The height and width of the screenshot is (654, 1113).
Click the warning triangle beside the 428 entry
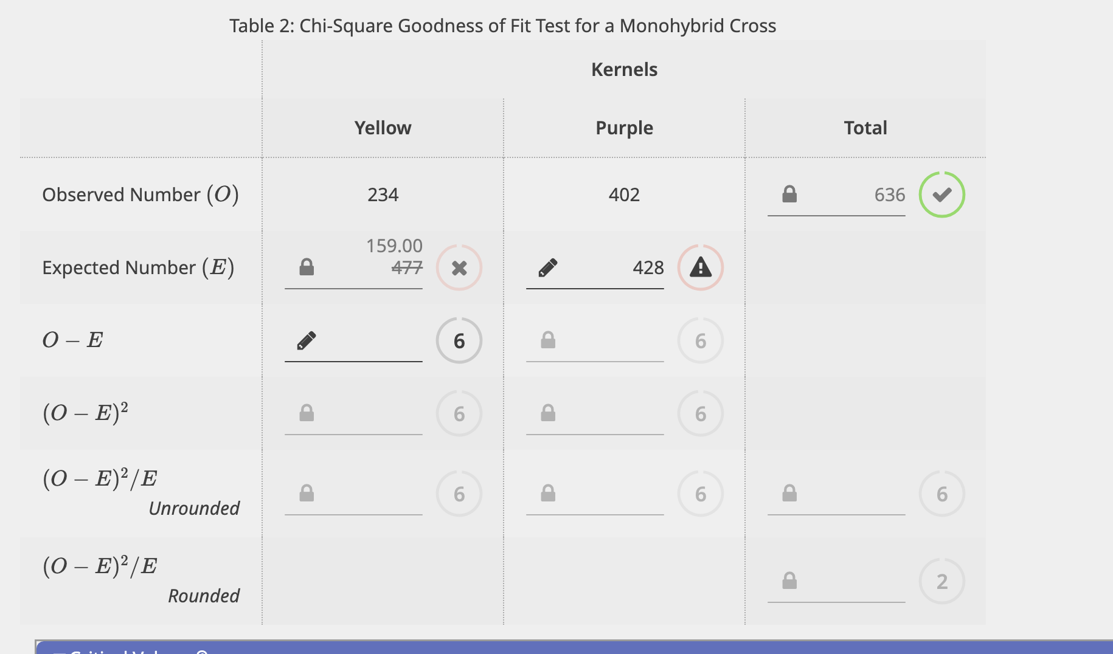click(700, 267)
